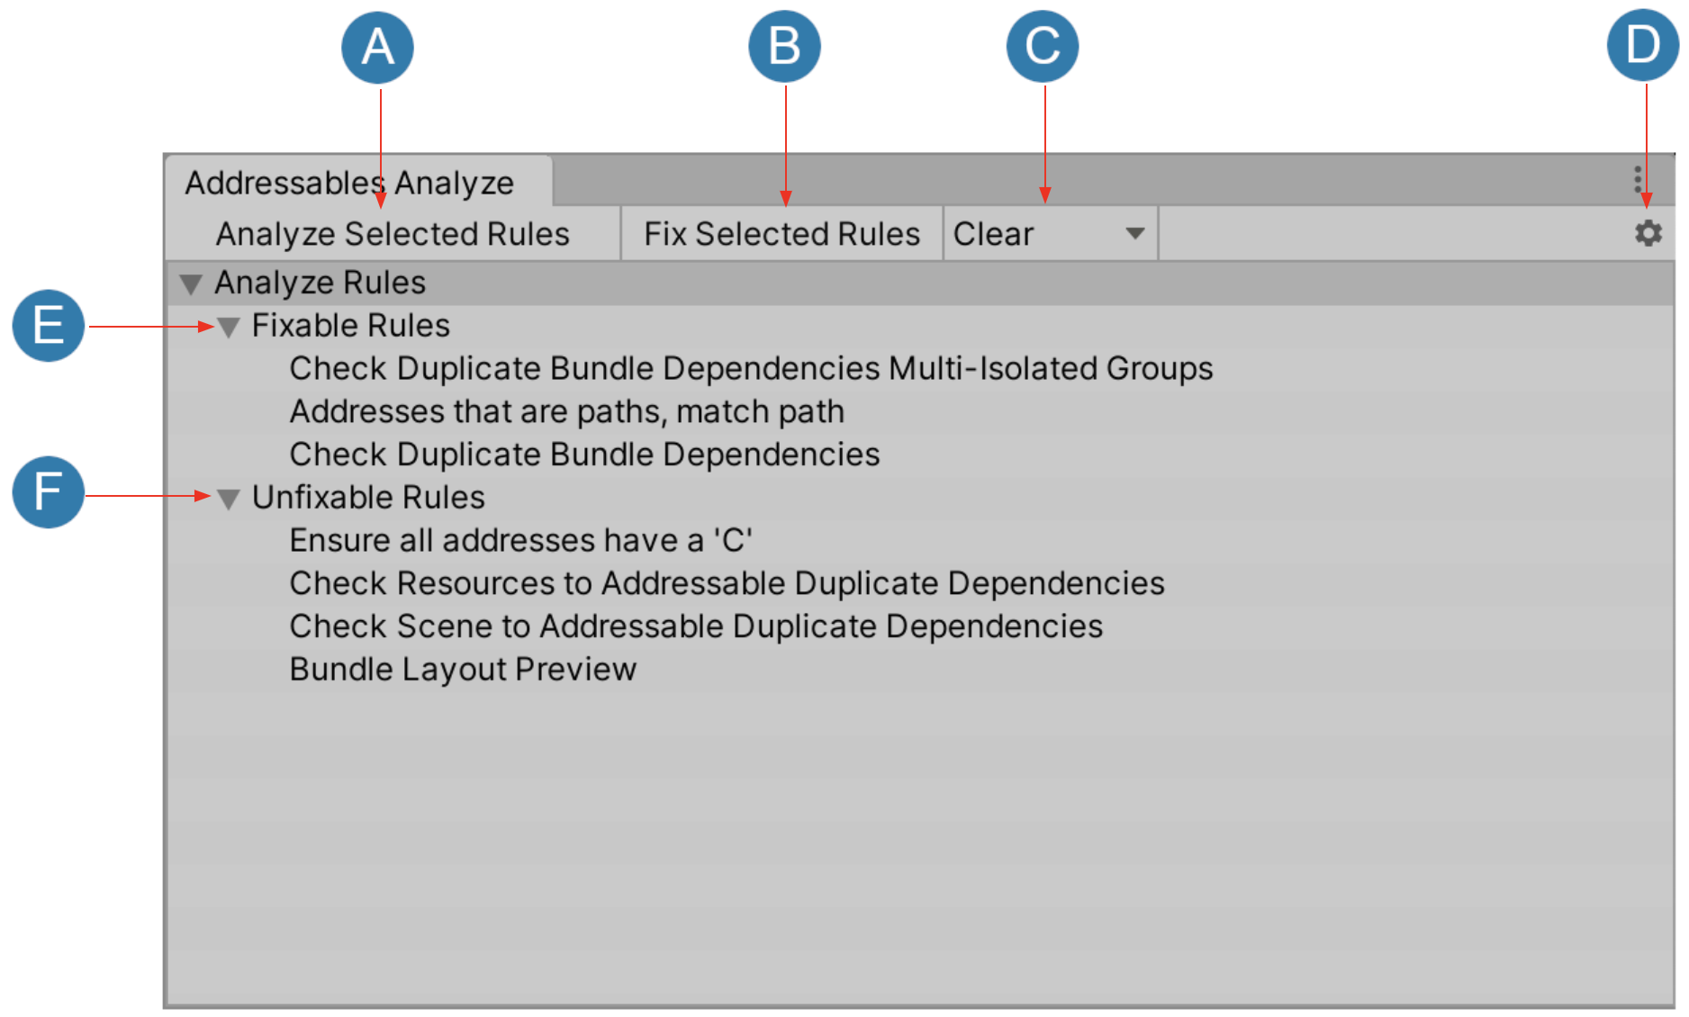Click the three-dot window menu icon
Screen dimensions: 1689x1017
[1637, 181]
